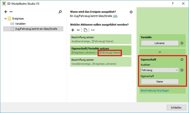The width and height of the screenshot is (189, 113).
Task: Add a new action with plus icon
Action: pos(73,30)
